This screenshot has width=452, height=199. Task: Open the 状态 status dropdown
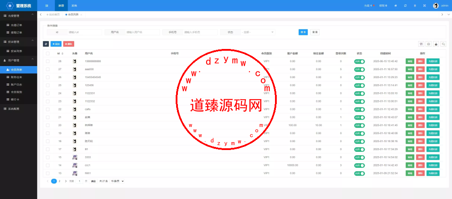click(258, 32)
